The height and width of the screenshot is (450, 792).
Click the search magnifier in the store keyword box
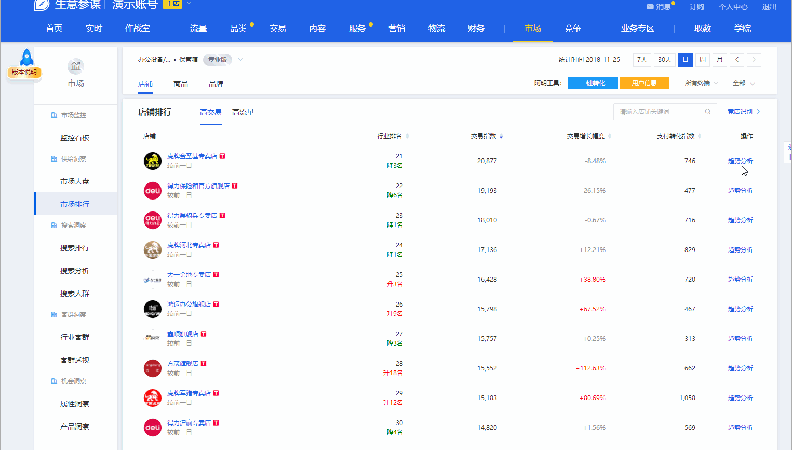(x=708, y=112)
